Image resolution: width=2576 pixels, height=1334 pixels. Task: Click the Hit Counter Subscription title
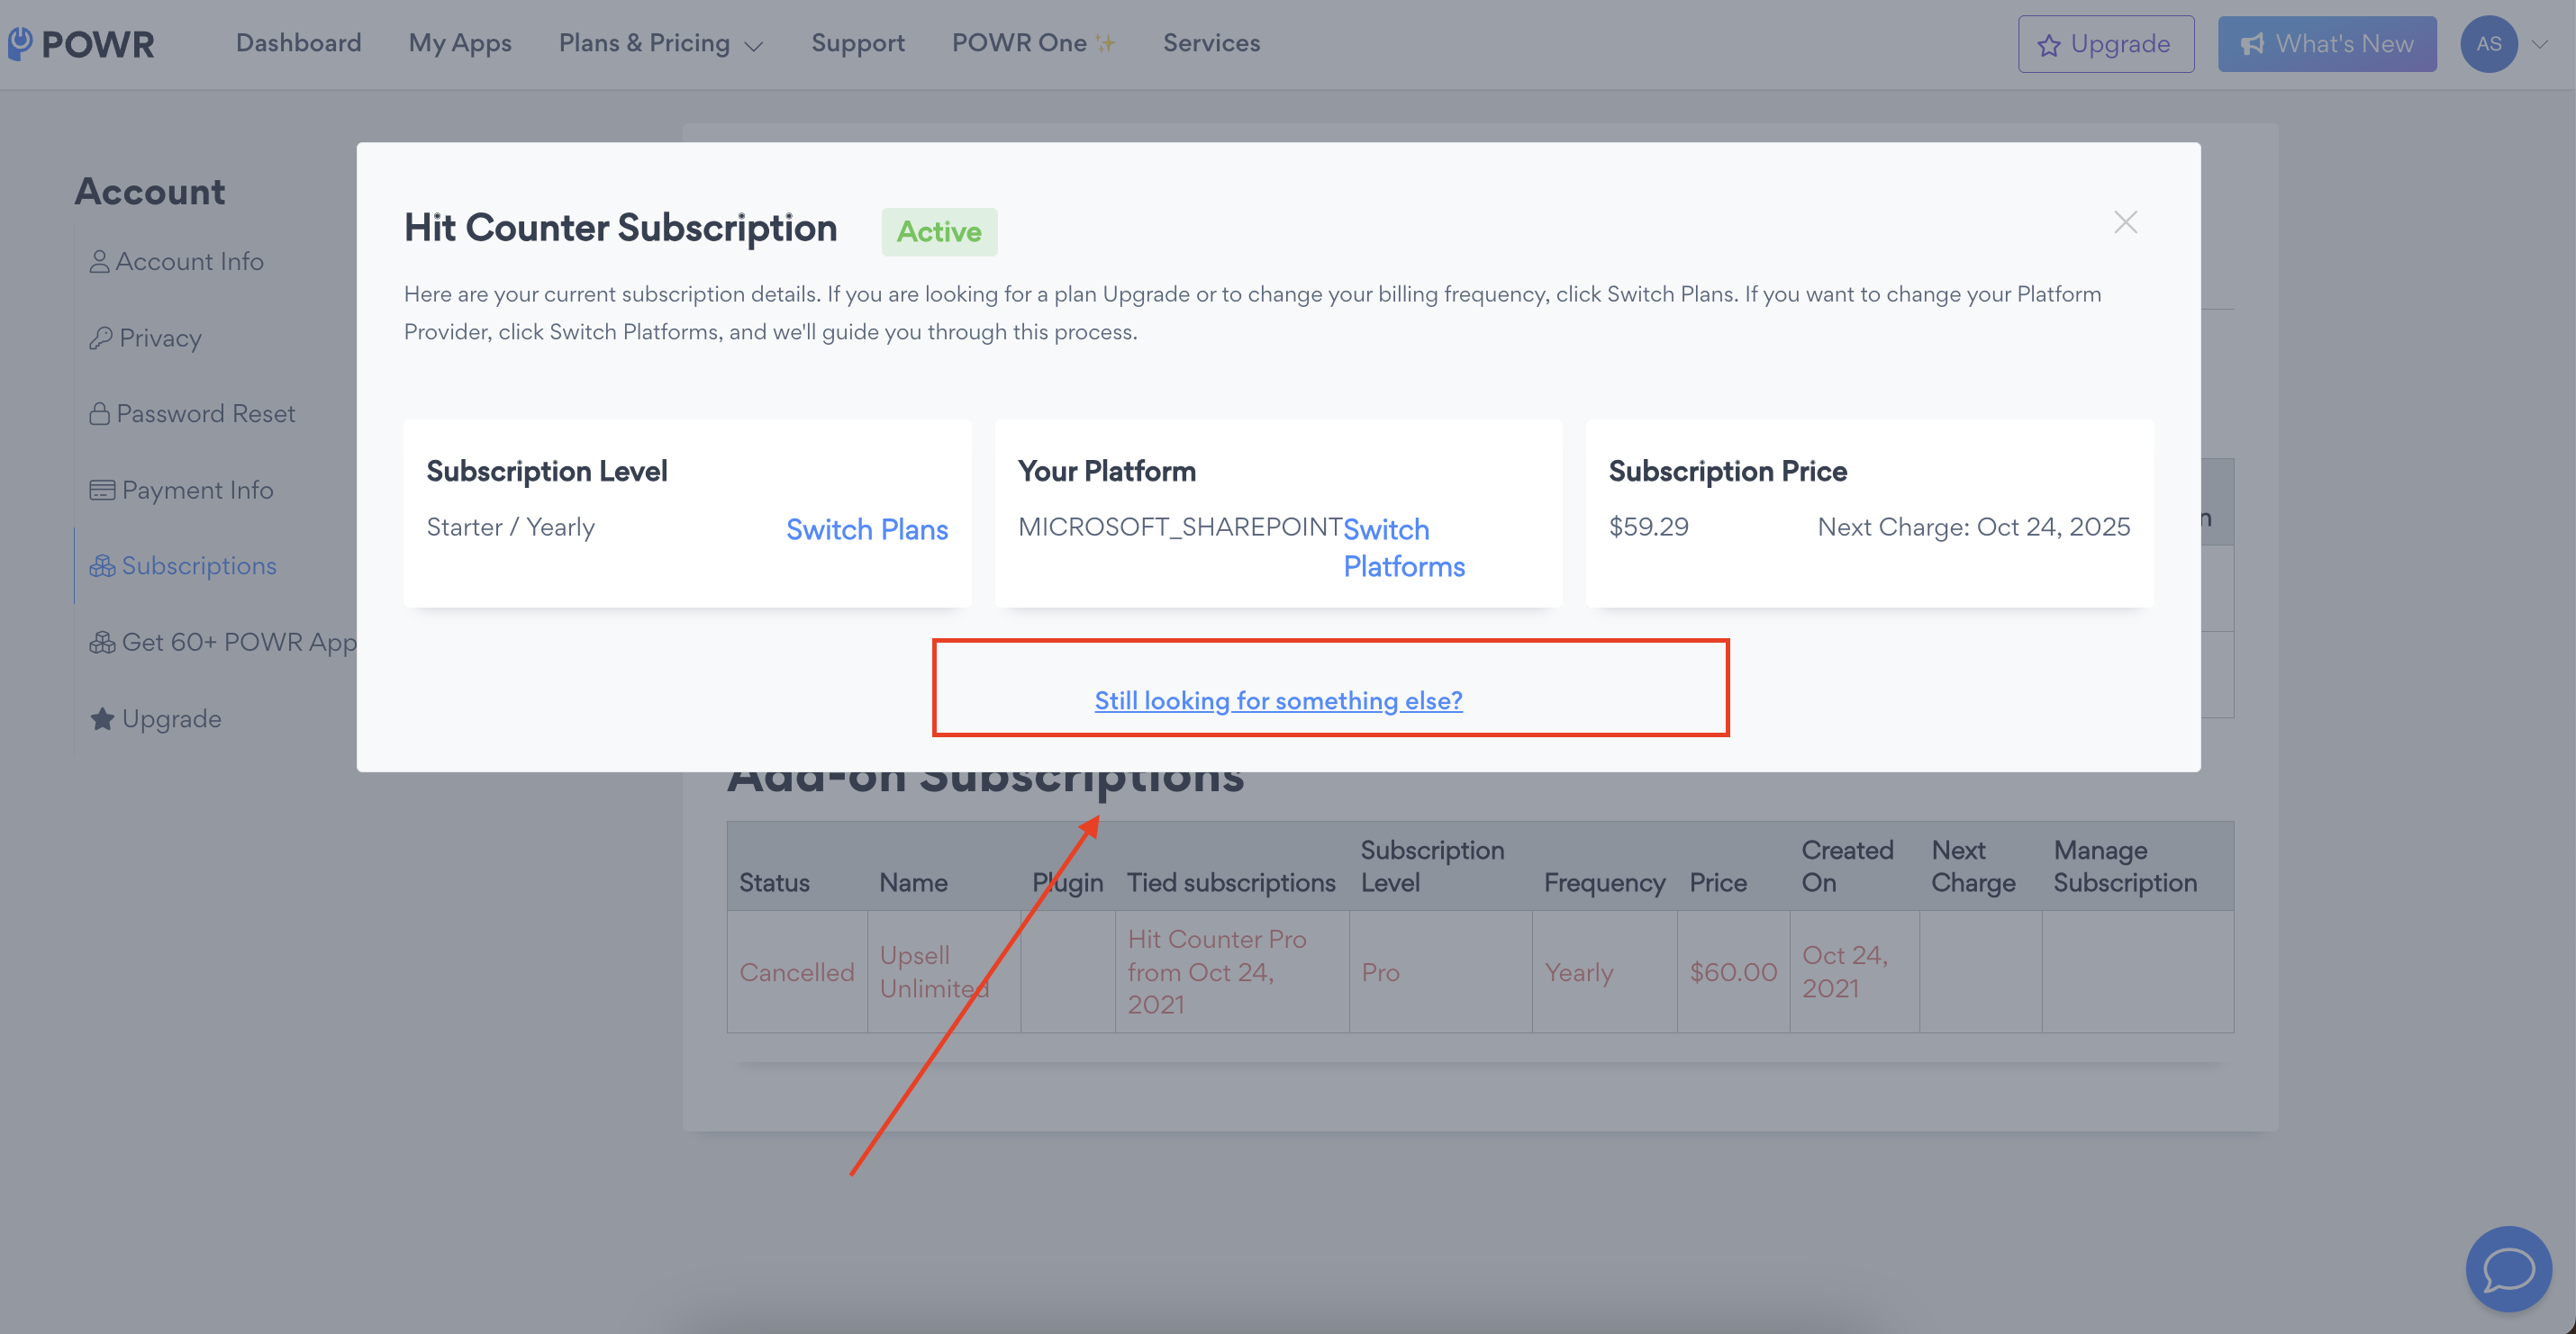tap(620, 228)
